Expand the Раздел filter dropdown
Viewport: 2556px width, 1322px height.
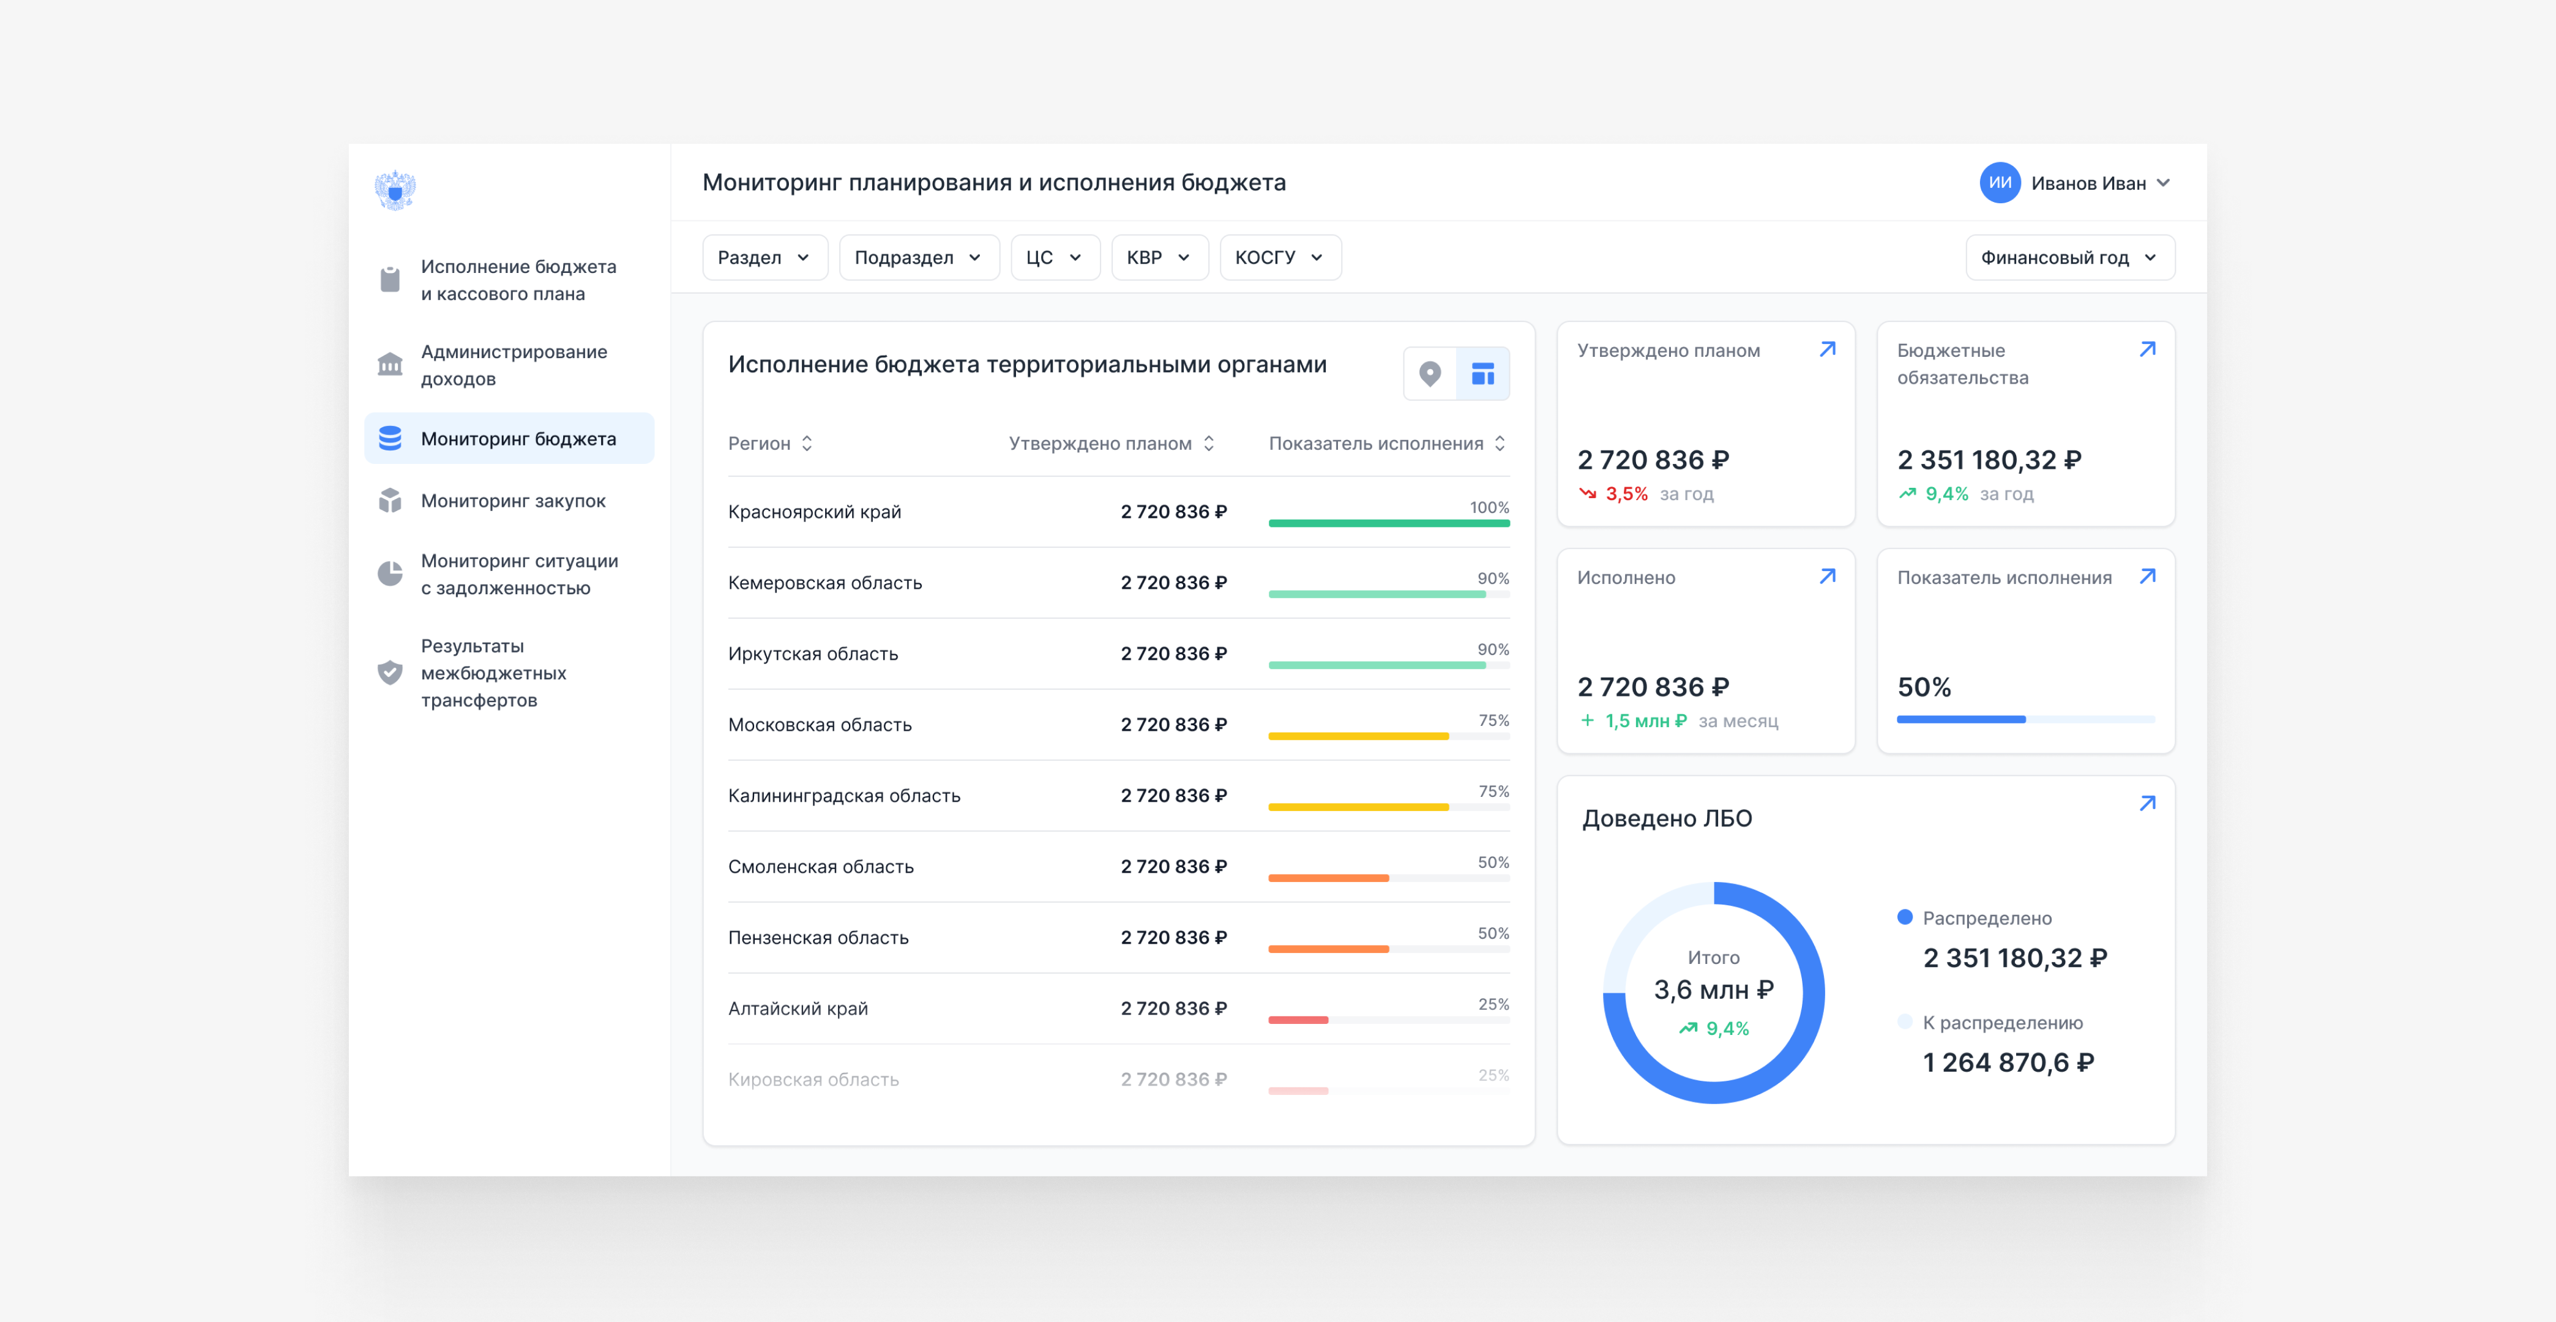coord(764,258)
